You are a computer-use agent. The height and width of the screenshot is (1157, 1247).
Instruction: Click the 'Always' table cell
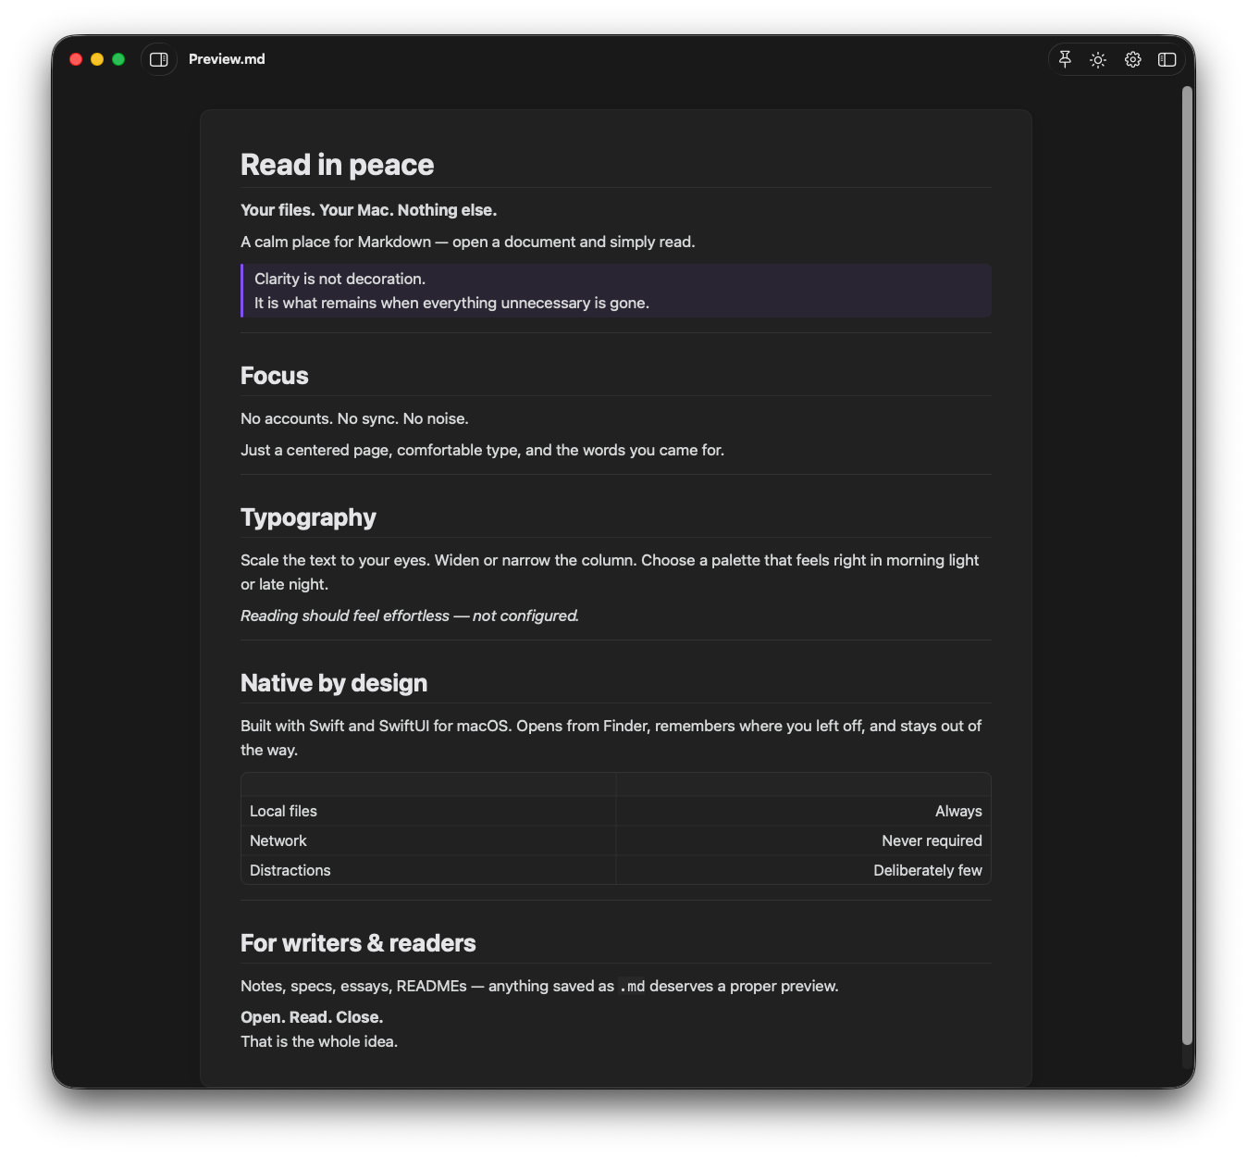click(803, 811)
